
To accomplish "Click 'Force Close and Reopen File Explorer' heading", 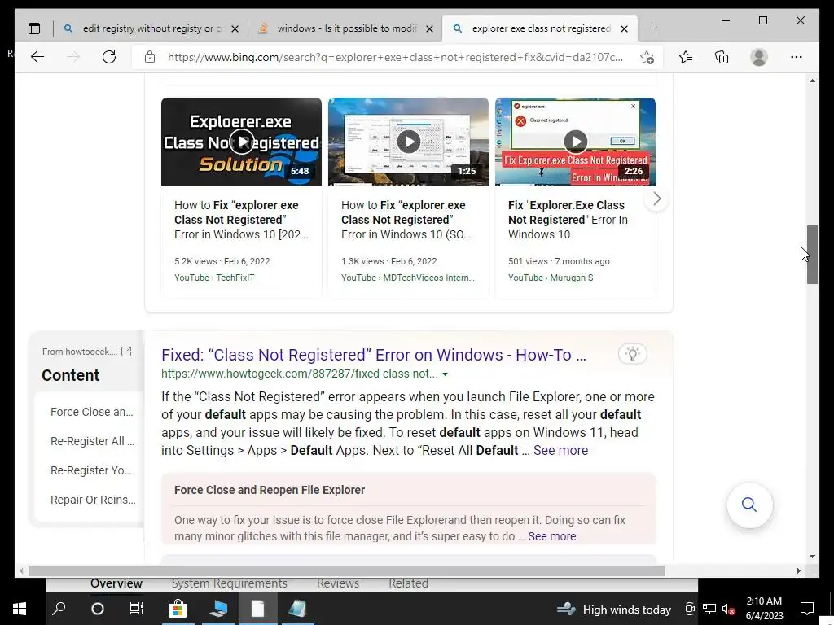I will (x=270, y=490).
